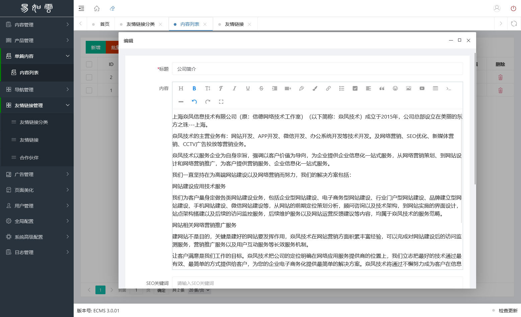521x317 pixels.
Task: Insert video in editor
Action: (x=422, y=88)
